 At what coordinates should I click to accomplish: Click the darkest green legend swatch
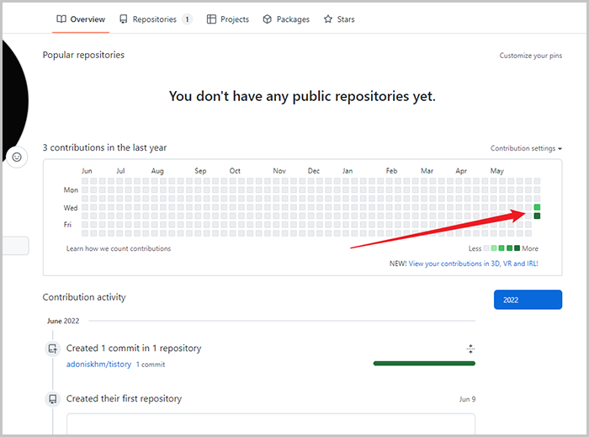coord(517,248)
